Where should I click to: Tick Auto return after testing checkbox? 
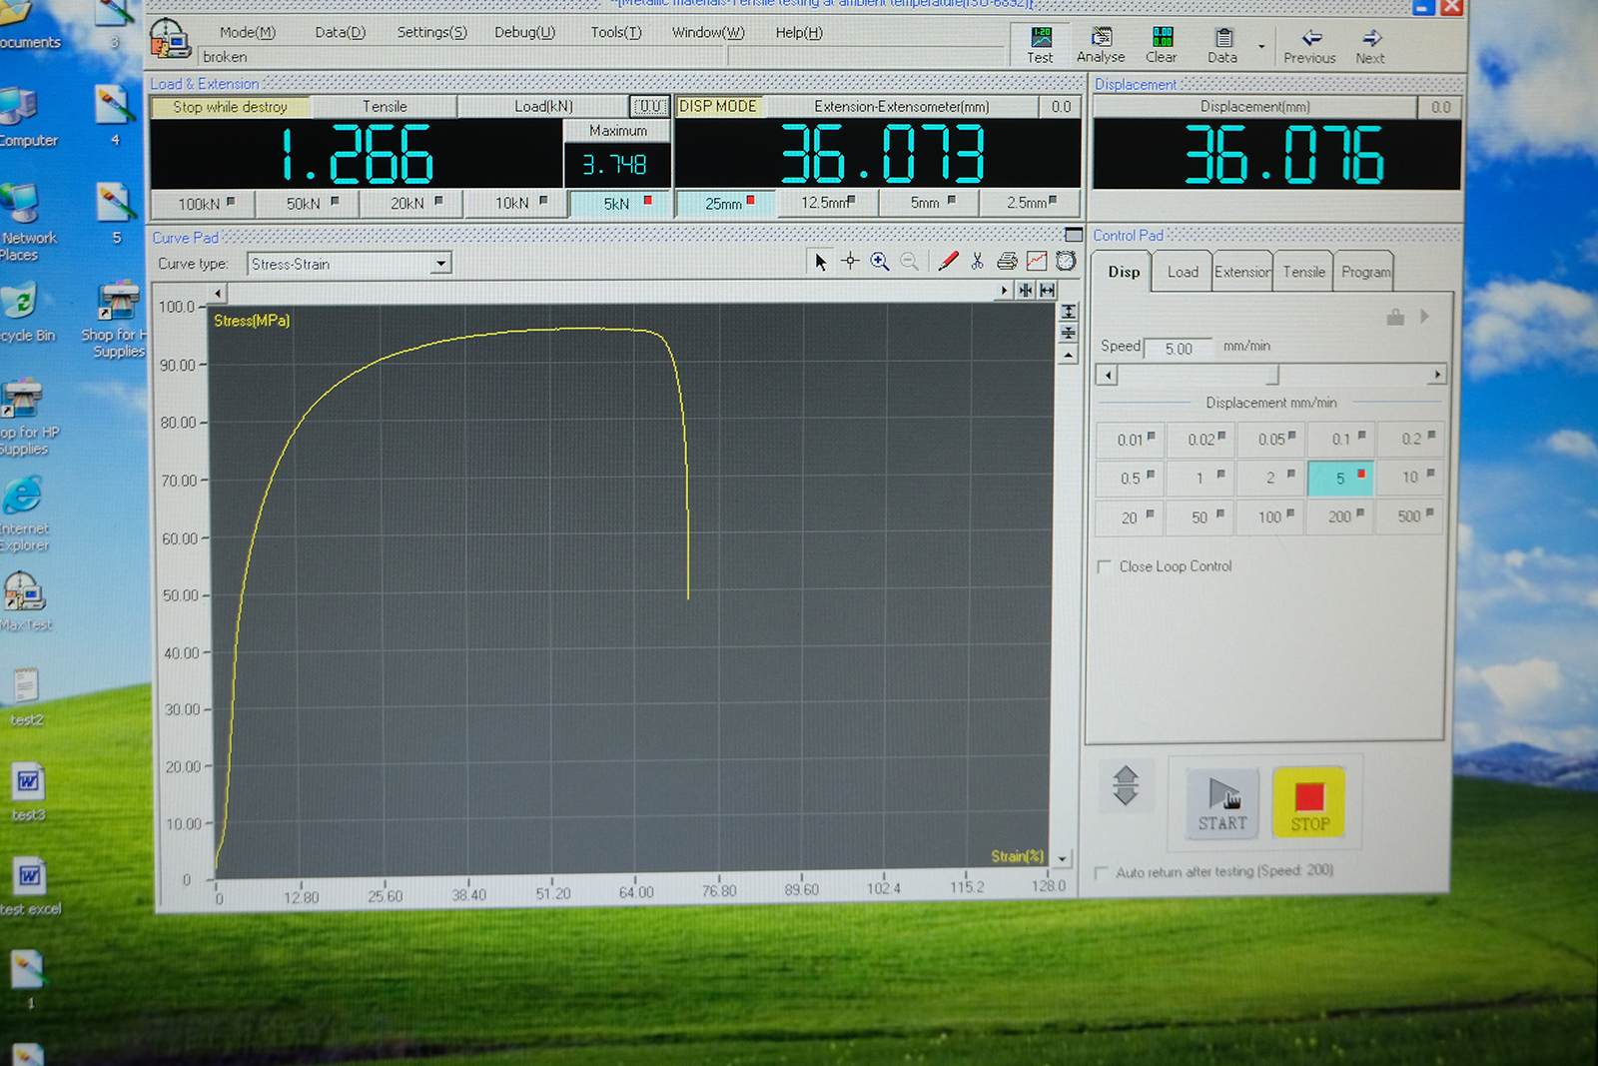click(1102, 873)
